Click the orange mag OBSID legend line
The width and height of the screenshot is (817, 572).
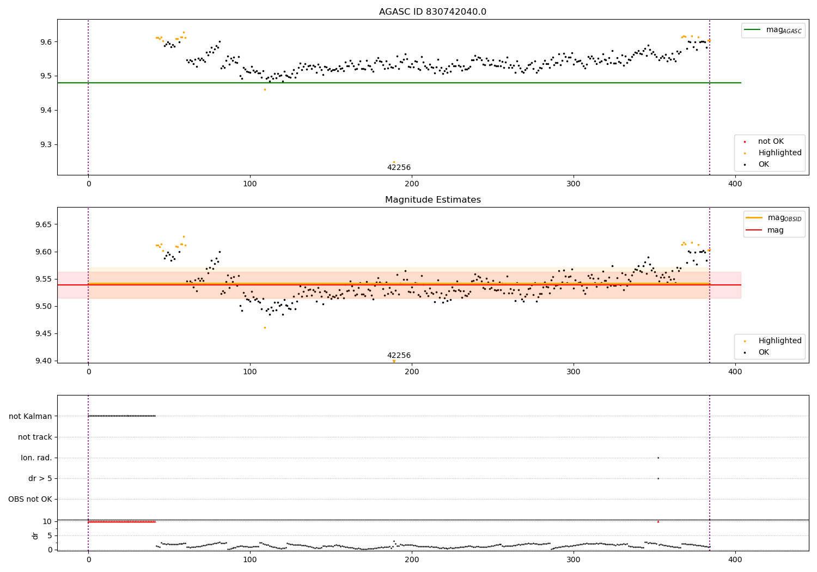click(754, 218)
